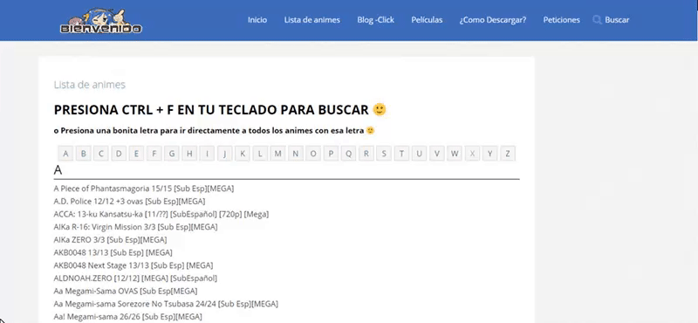Viewport: 698px width, 323px height.
Task: Open AKB0048 Next Stage 13/13 entry
Action: pyautogui.click(x=133, y=265)
